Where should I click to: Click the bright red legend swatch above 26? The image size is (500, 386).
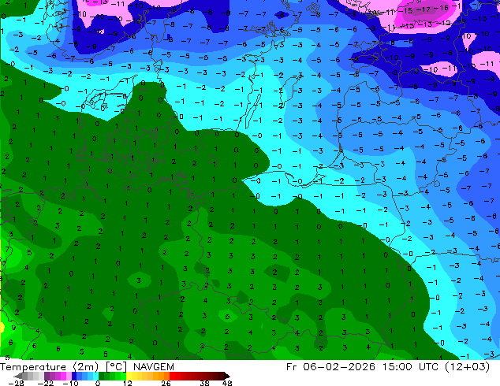click(x=172, y=376)
